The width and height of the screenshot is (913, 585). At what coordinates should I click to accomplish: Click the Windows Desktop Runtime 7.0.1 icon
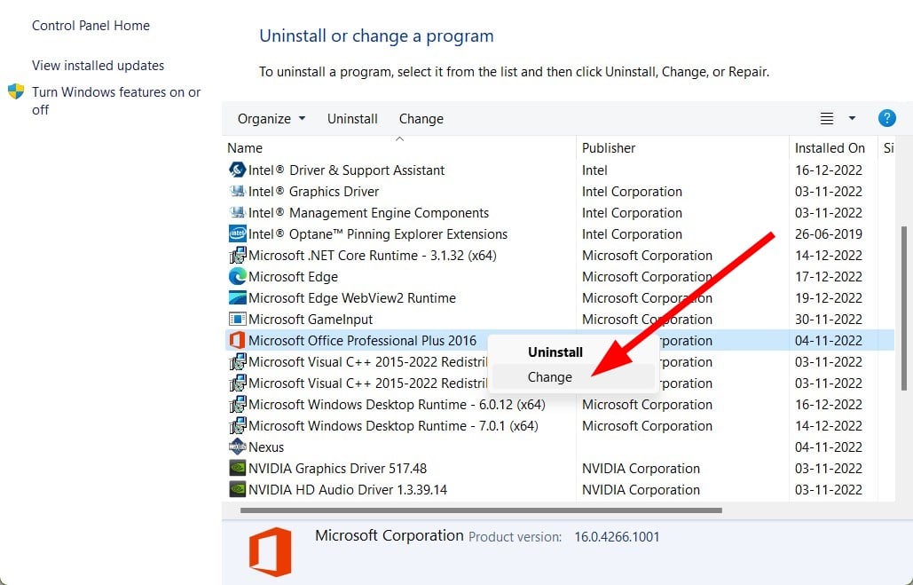pos(237,426)
